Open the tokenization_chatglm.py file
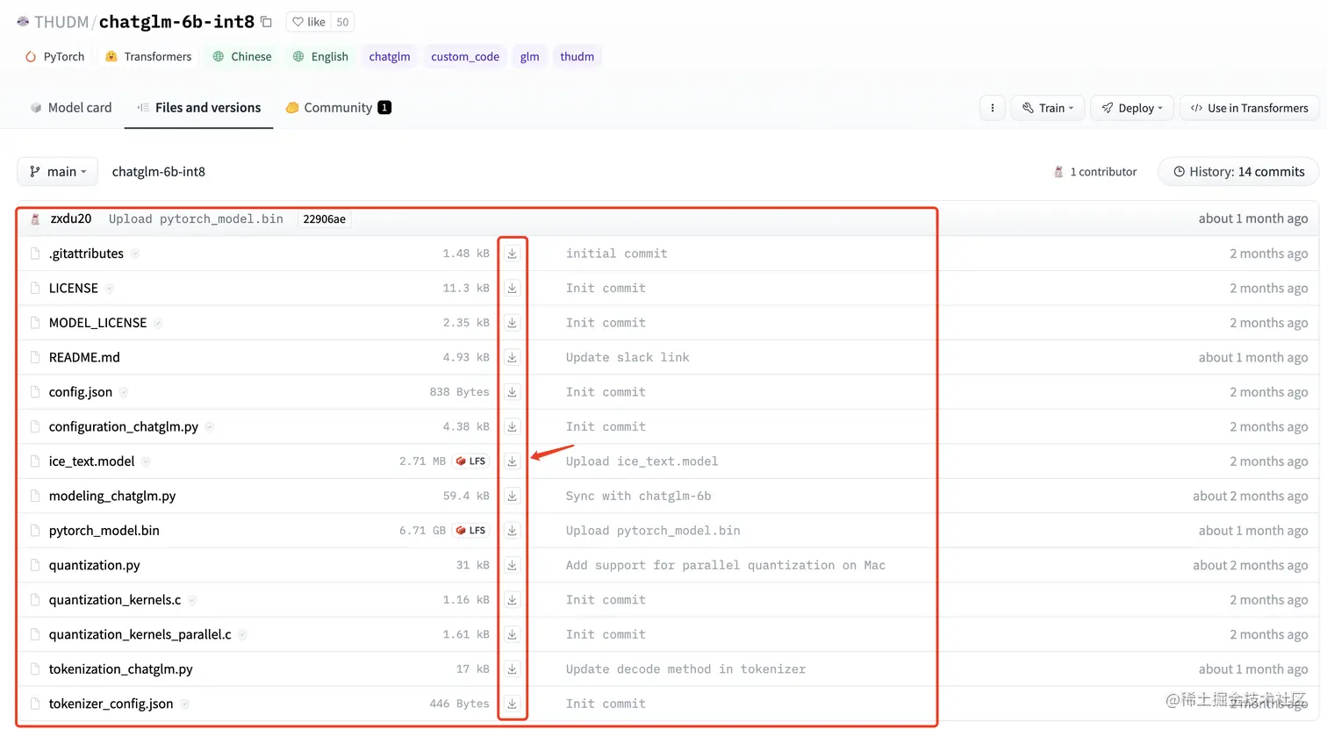 click(x=121, y=669)
